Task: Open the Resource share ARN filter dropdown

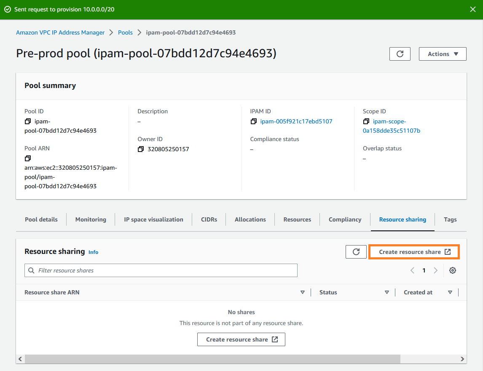Action: tap(302, 292)
